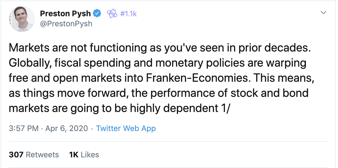The width and height of the screenshot is (338, 168).
Task: Click the 1/ thread marker ending the tweet
Action: coord(224,108)
